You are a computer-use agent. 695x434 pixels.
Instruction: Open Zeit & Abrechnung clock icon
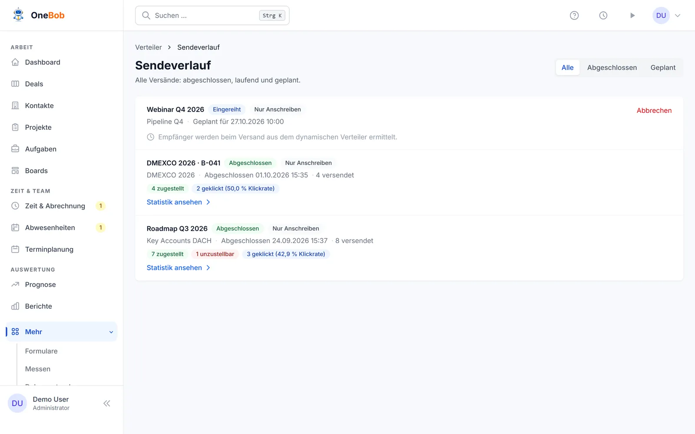15,206
